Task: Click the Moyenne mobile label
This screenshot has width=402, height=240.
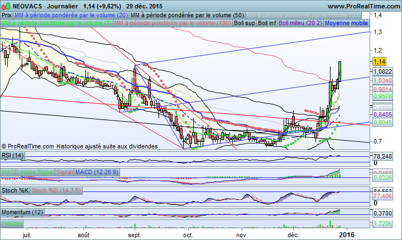Action: pyautogui.click(x=346, y=23)
